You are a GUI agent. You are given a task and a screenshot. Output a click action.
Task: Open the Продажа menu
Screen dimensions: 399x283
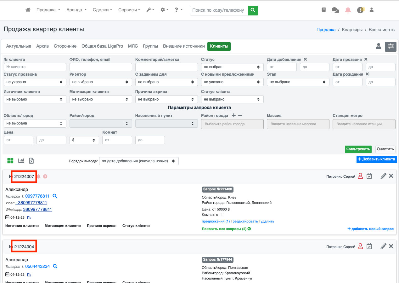(48, 10)
